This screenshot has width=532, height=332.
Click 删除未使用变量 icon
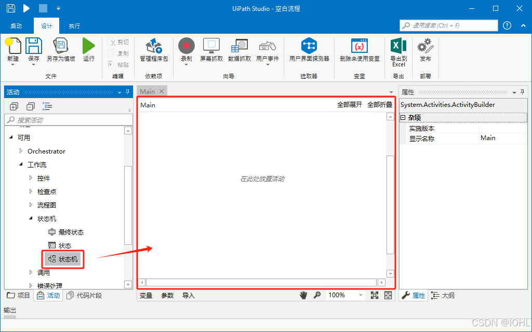click(360, 46)
